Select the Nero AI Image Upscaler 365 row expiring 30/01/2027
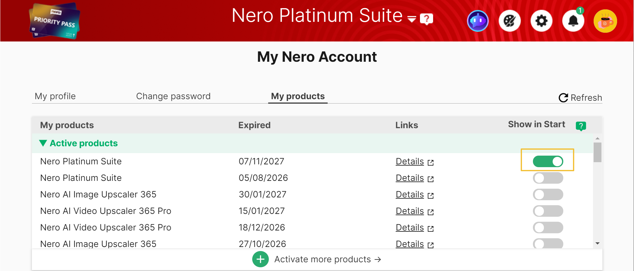Screen dimensions: 634x271 pos(312,194)
